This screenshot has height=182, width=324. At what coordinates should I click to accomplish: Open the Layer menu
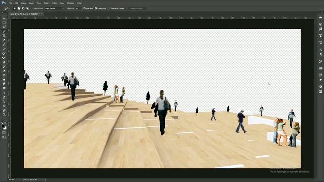point(31,3)
